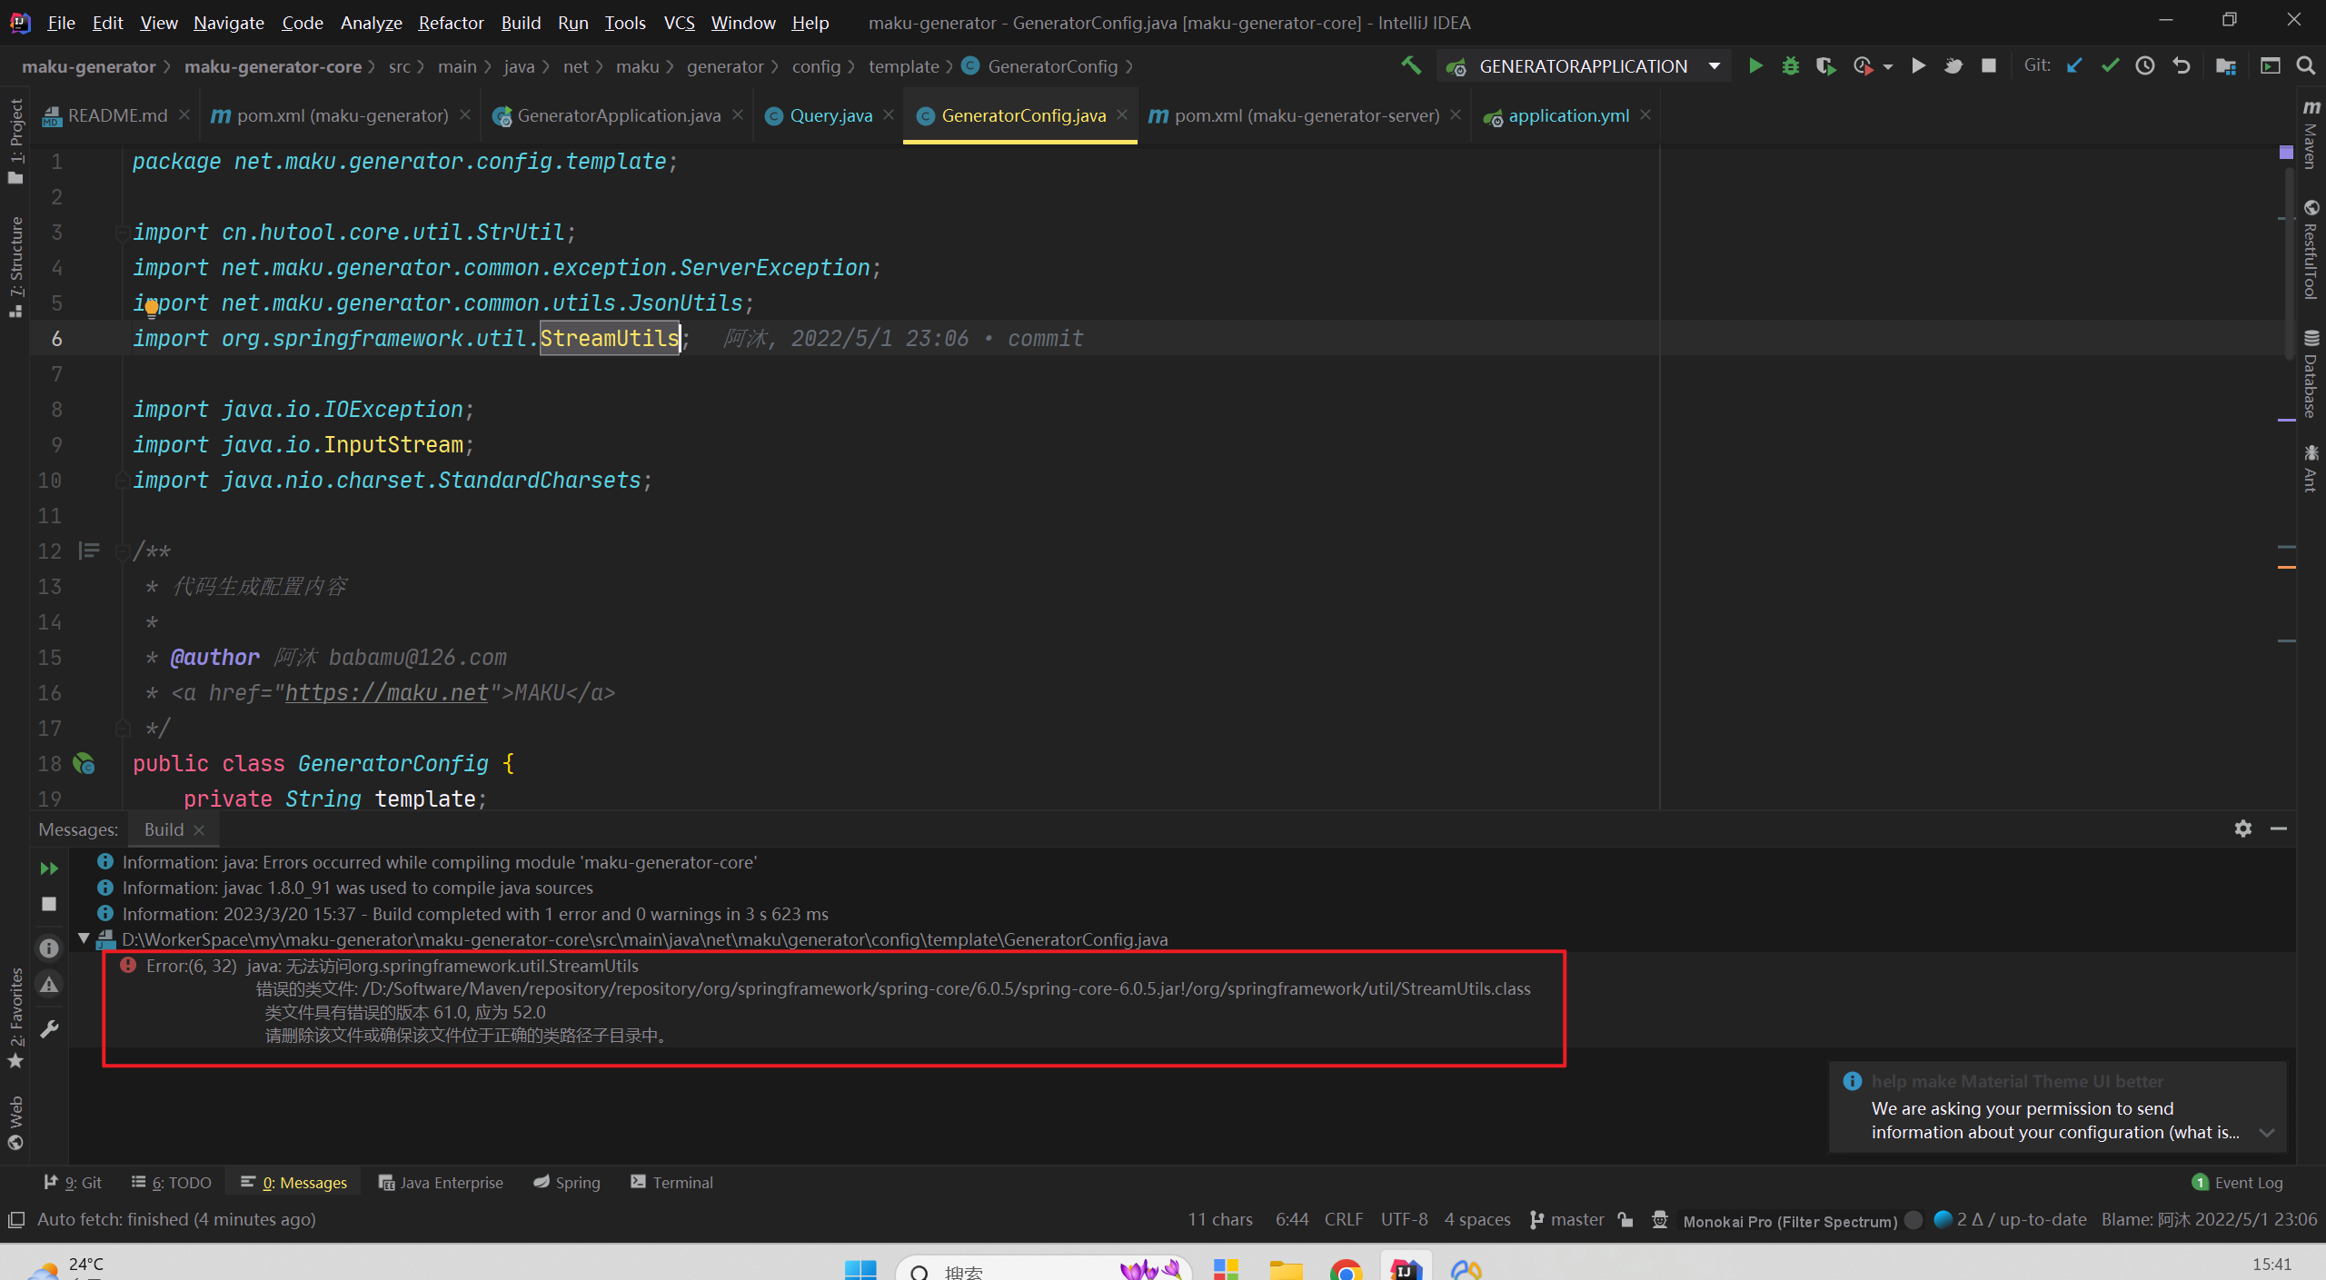2326x1280 pixels.
Task: Open File Explorer from Windows taskbar
Action: pyautogui.click(x=1286, y=1269)
